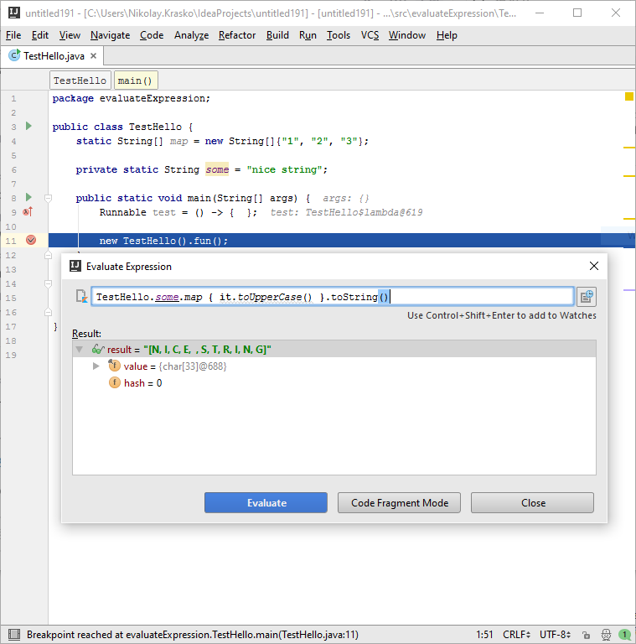
Task: Open the green event log notification badge
Action: 624,635
